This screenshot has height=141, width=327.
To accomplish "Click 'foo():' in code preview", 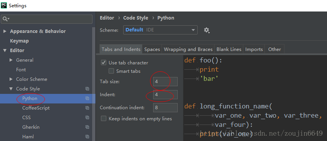I will pos(211,61).
